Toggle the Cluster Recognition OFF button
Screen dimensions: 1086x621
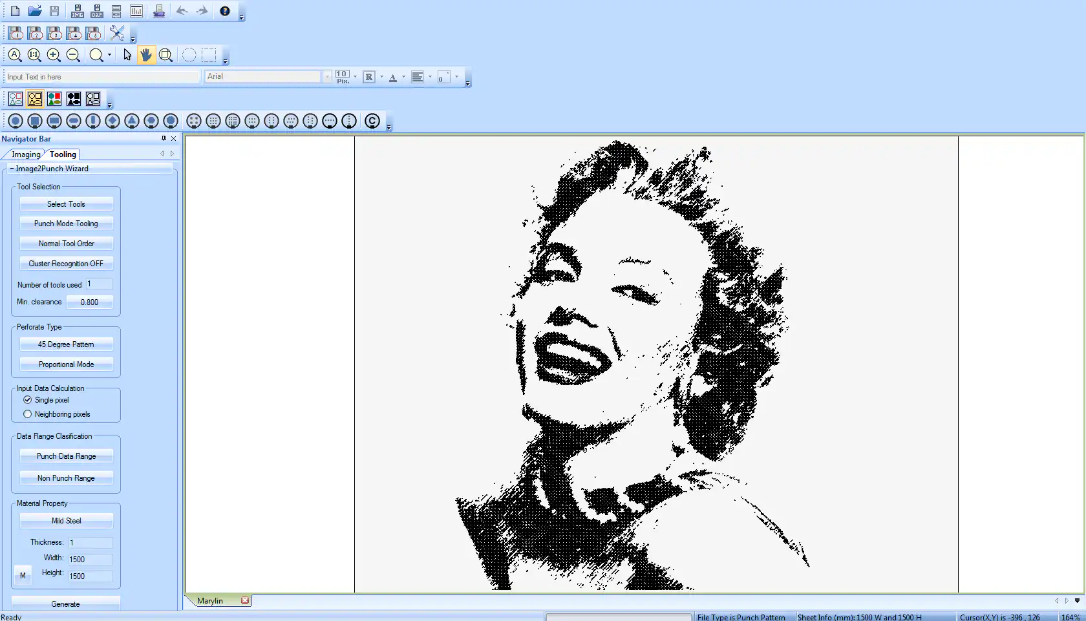(x=66, y=264)
